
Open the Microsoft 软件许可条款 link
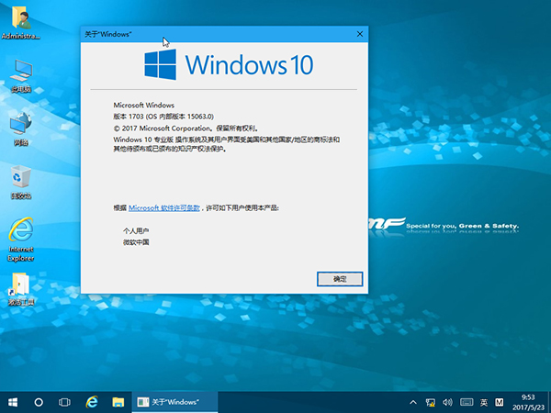(x=164, y=208)
